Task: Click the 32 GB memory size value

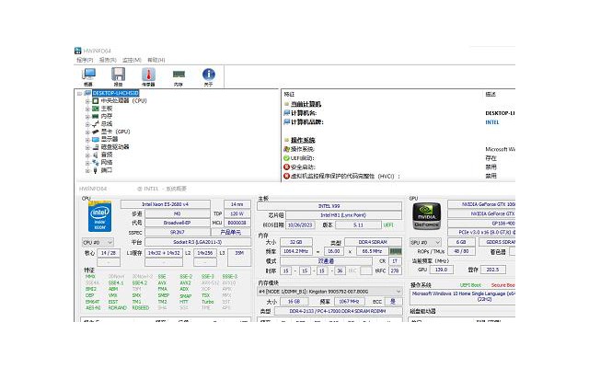Action: (296, 242)
